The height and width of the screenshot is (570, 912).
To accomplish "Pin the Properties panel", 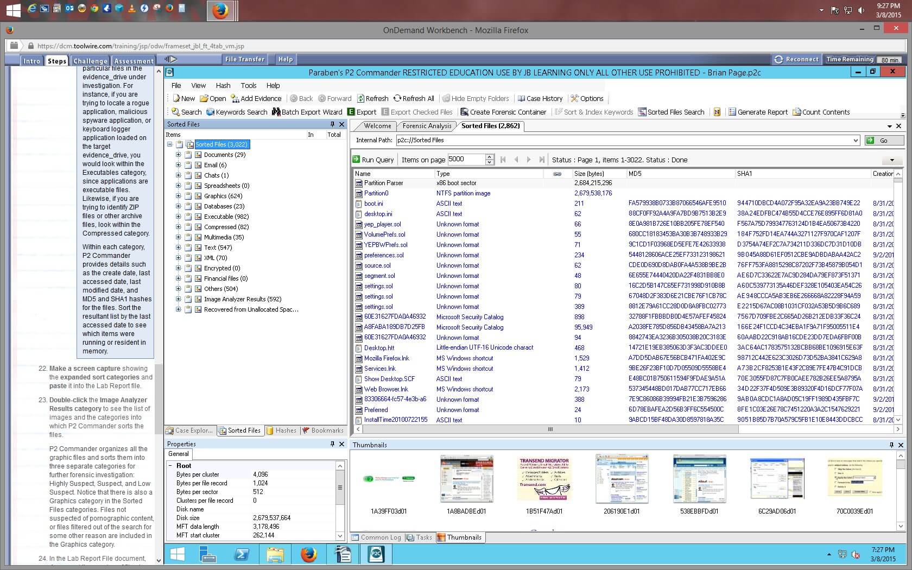I will tap(332, 444).
